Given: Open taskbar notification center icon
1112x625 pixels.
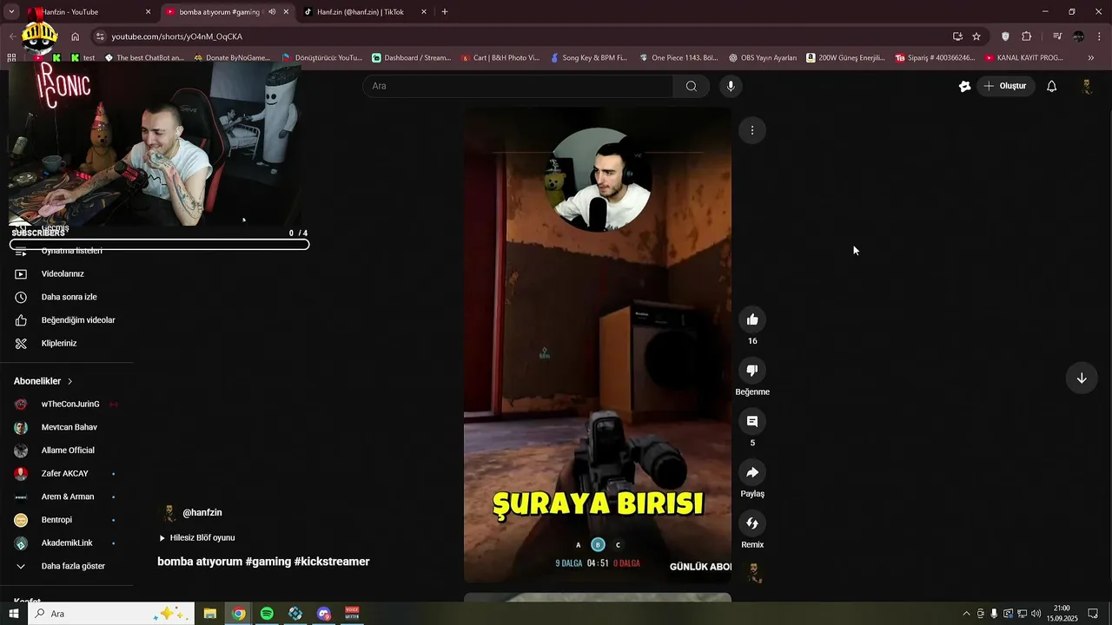Looking at the screenshot, I should (x=1093, y=614).
